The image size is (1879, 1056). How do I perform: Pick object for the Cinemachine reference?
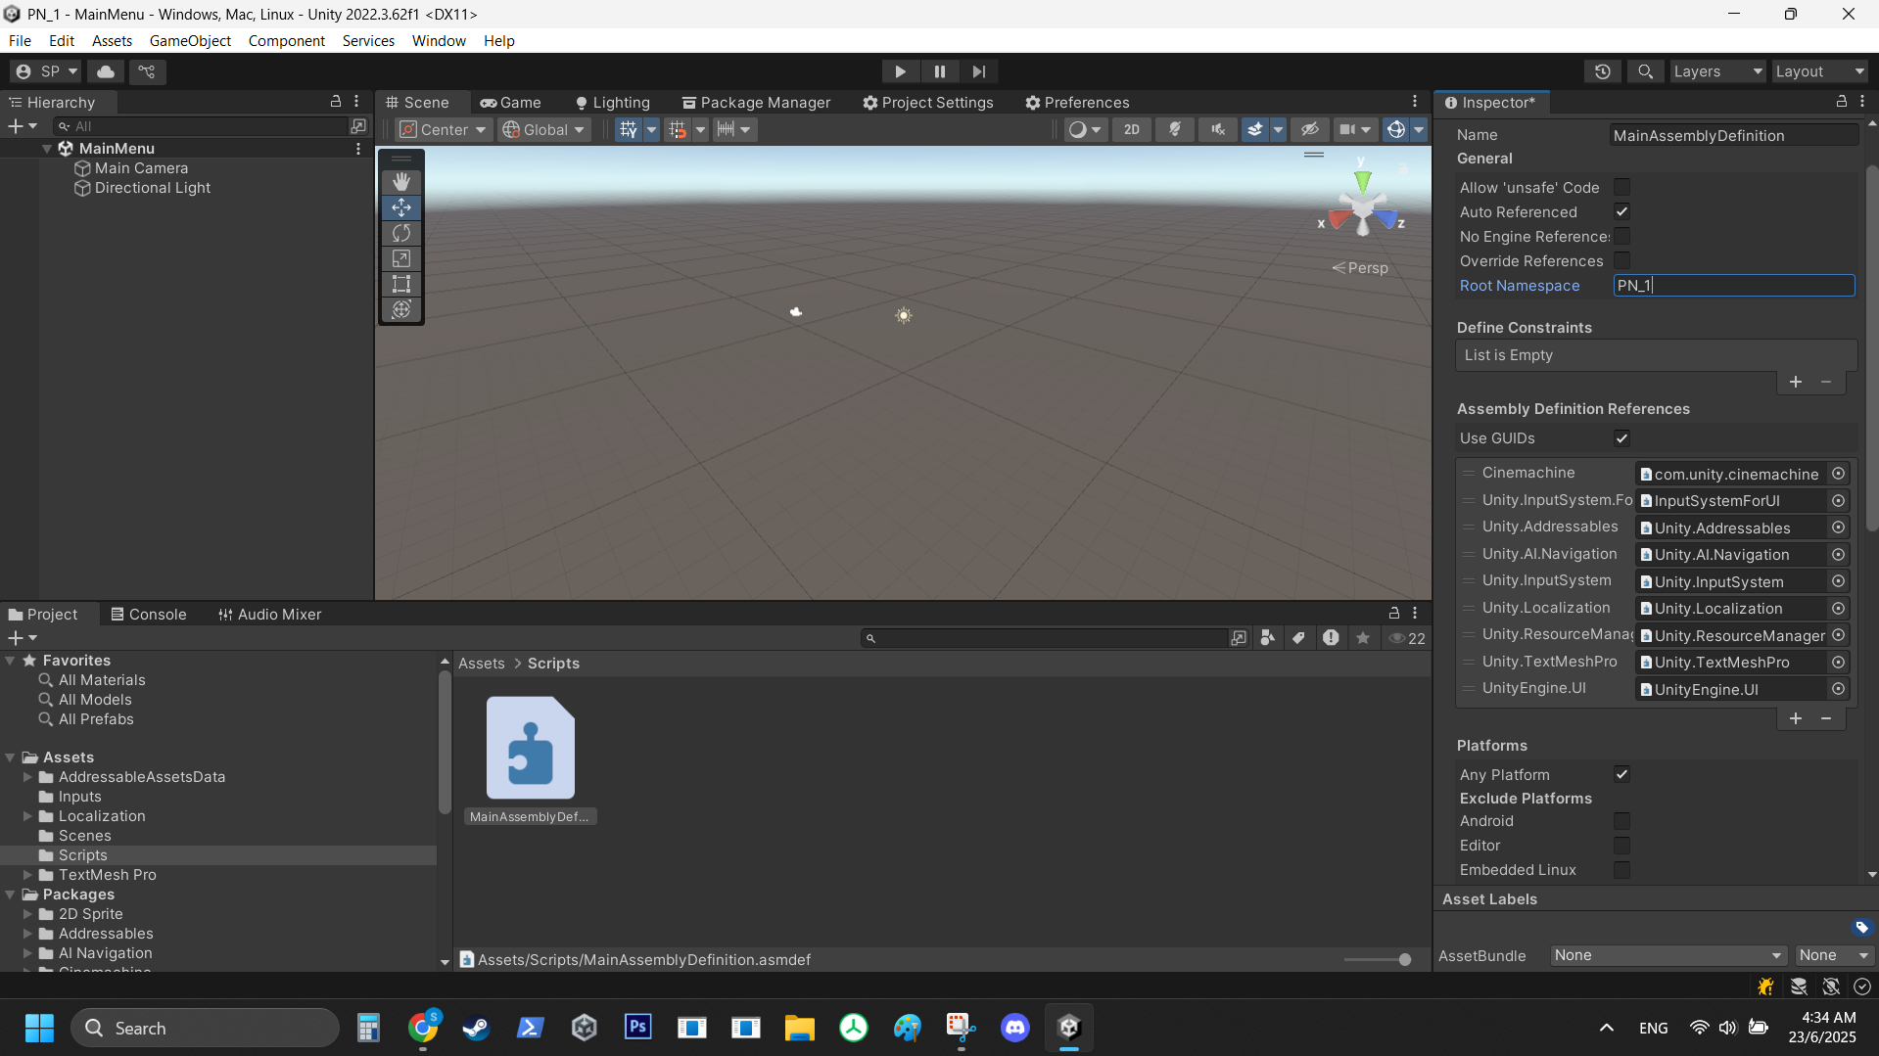(1839, 474)
